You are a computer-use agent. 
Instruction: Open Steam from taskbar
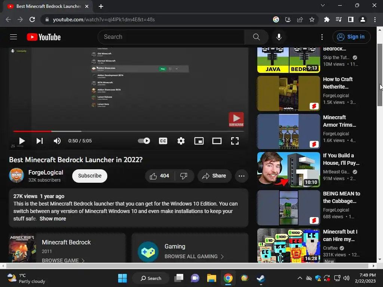click(261, 278)
